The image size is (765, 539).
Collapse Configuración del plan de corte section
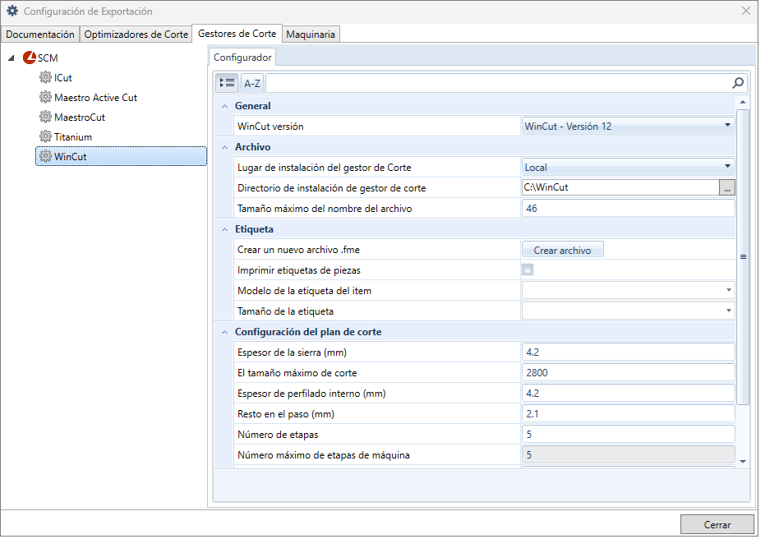pos(224,332)
